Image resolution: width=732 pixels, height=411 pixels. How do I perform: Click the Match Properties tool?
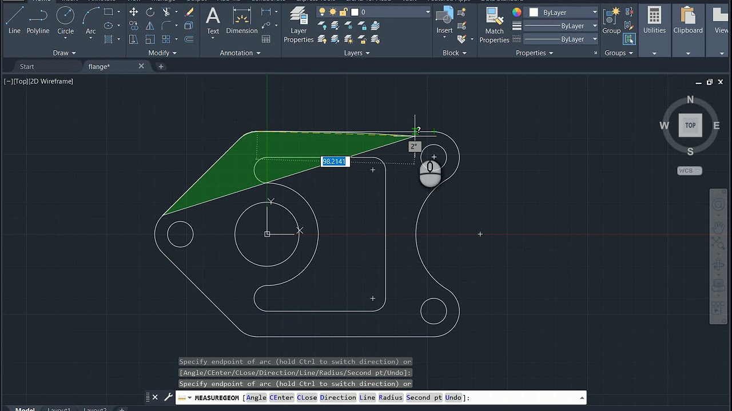[494, 25]
